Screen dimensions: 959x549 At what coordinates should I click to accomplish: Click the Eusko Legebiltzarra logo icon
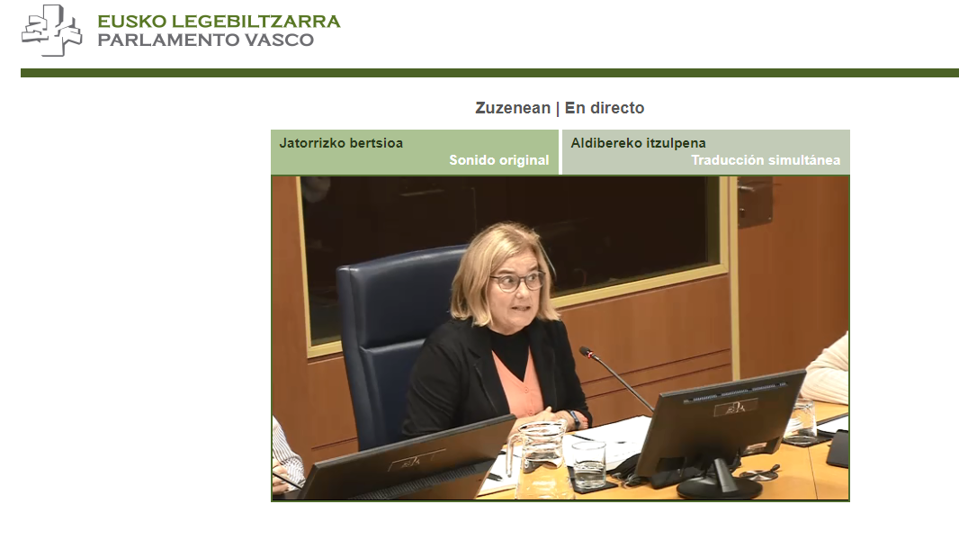[52, 31]
